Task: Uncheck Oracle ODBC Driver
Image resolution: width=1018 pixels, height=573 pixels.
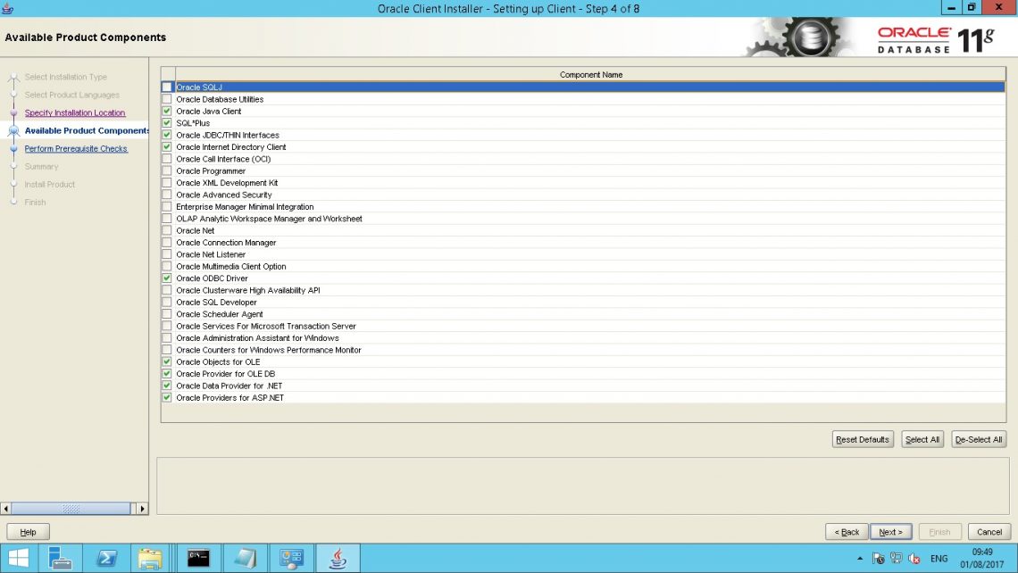Action: (167, 278)
